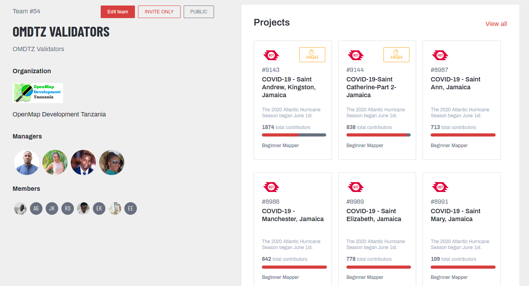Click the #8987 project number

[x=439, y=70]
